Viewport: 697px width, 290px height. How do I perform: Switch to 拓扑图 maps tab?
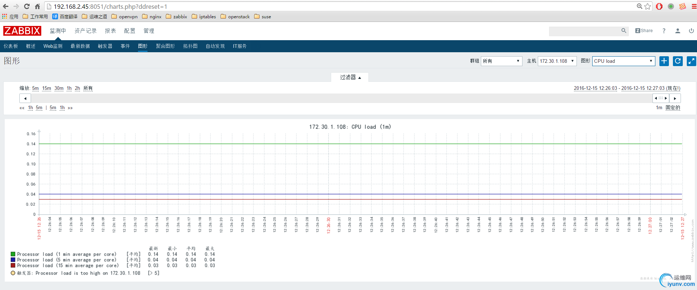[x=190, y=46]
